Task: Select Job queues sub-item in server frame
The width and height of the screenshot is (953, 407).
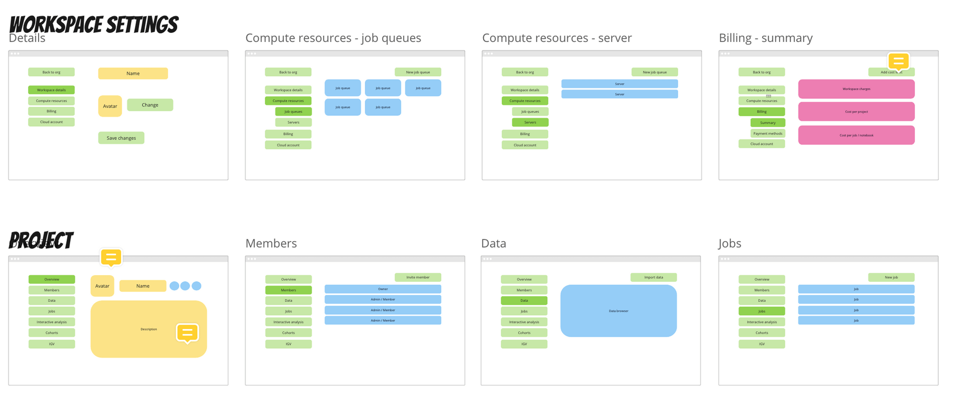Action: click(x=530, y=112)
